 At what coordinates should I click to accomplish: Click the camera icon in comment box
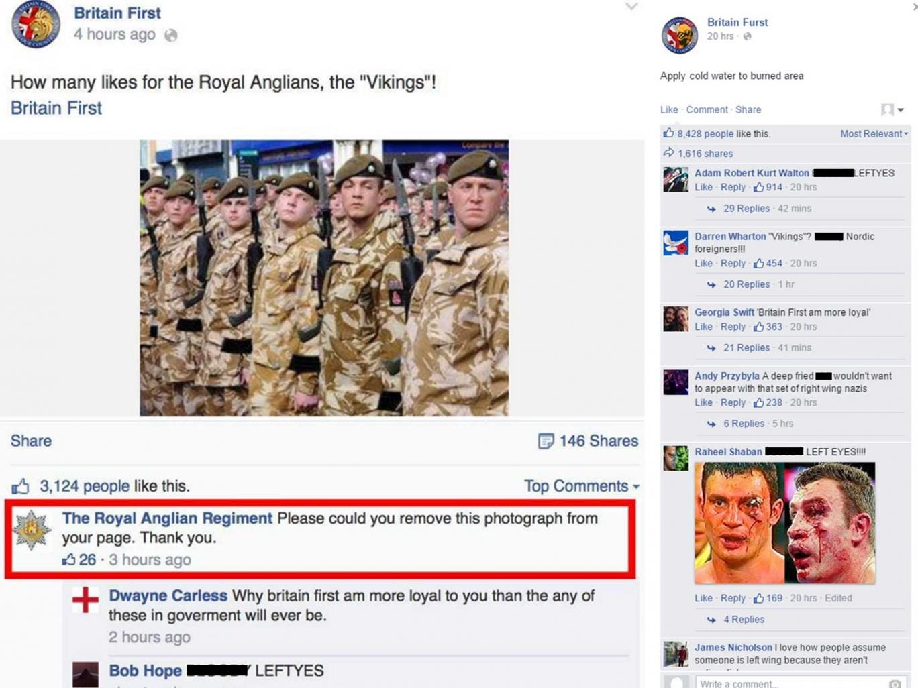(x=895, y=683)
